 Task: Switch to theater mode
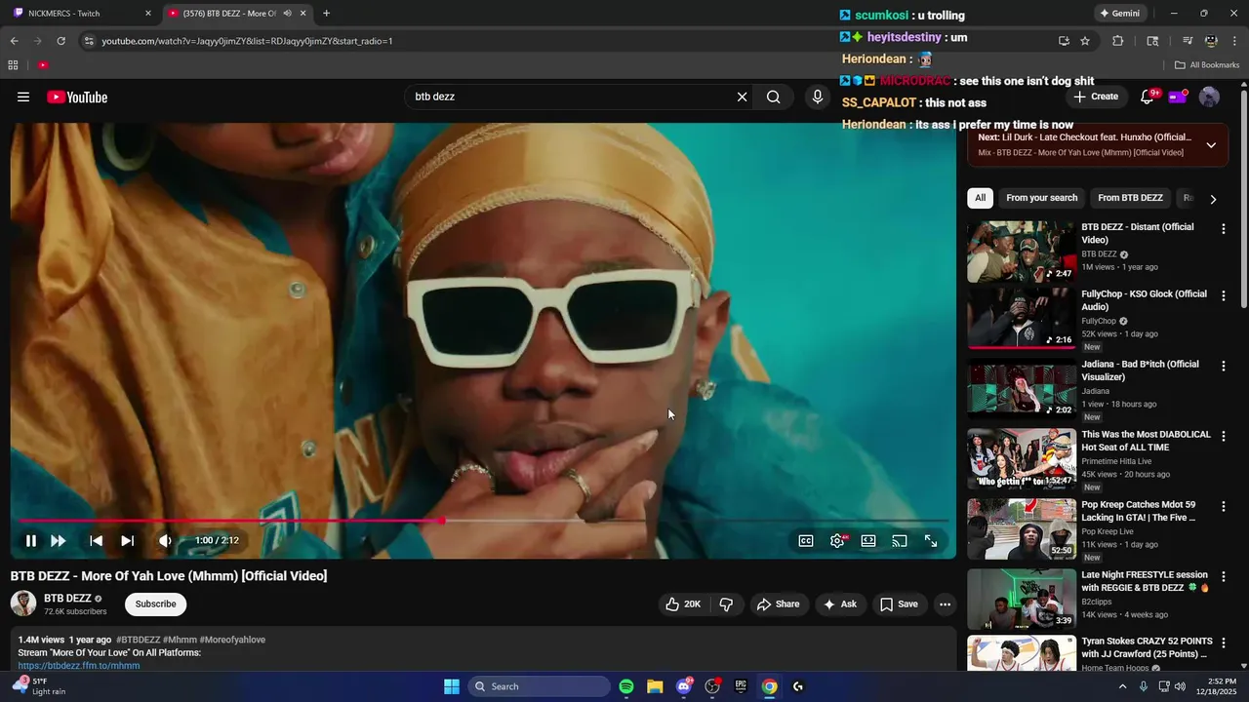[868, 541]
